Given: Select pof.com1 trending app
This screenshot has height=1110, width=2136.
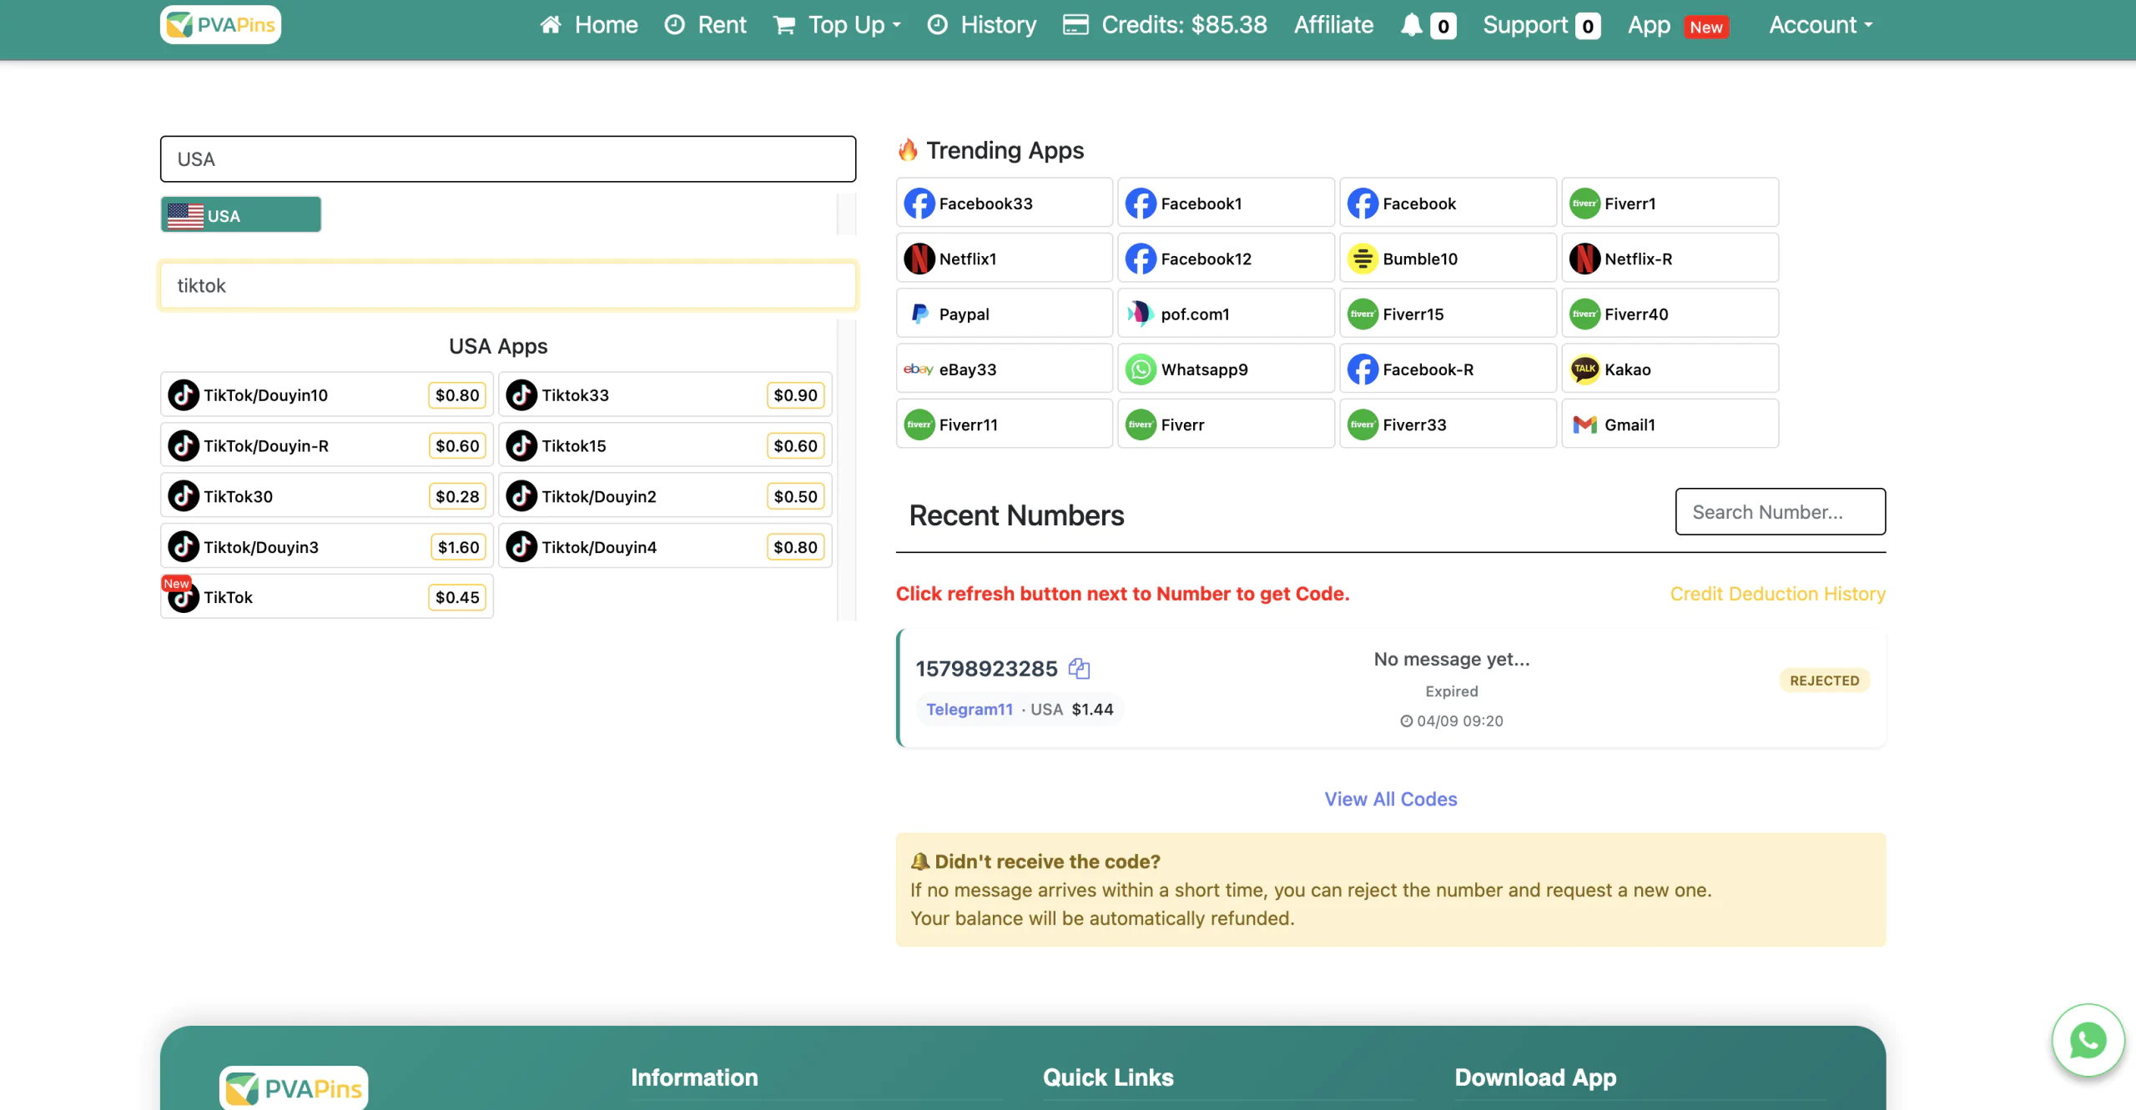Looking at the screenshot, I should [x=1226, y=314].
